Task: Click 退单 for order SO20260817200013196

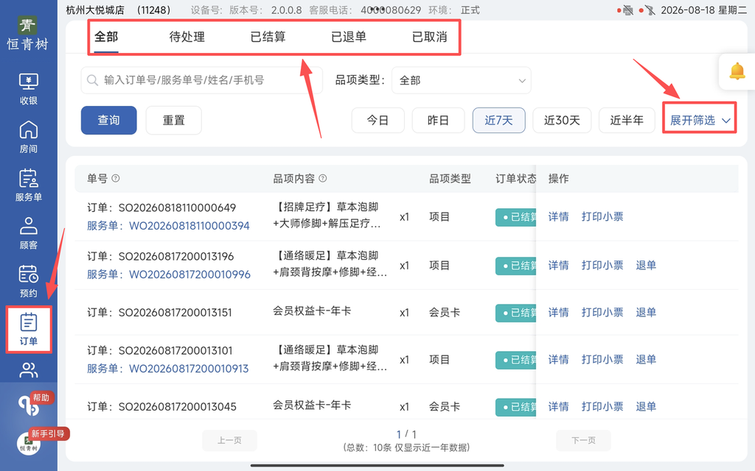Action: (x=646, y=265)
